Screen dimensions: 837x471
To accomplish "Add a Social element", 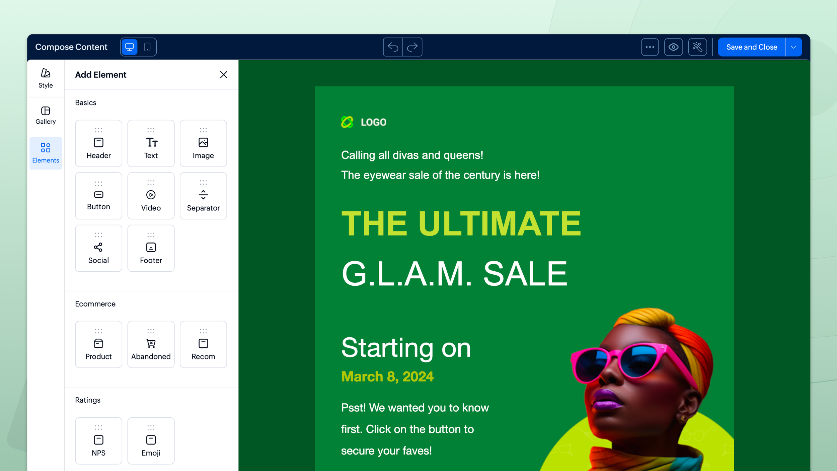I will 98,248.
